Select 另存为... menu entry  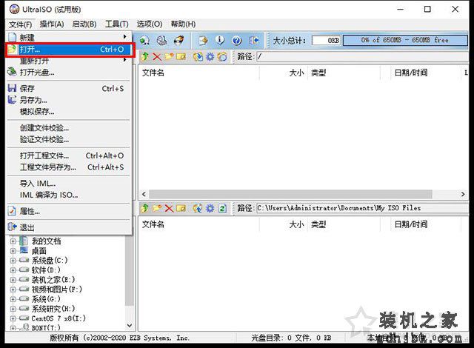[70, 100]
